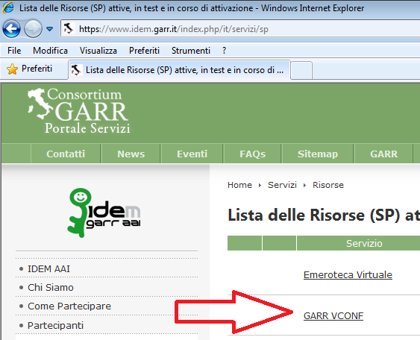Open the FAQs navigation item
This screenshot has width=420, height=340.
pos(252,154)
